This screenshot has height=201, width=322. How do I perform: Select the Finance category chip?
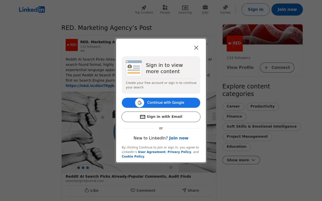[234, 117]
